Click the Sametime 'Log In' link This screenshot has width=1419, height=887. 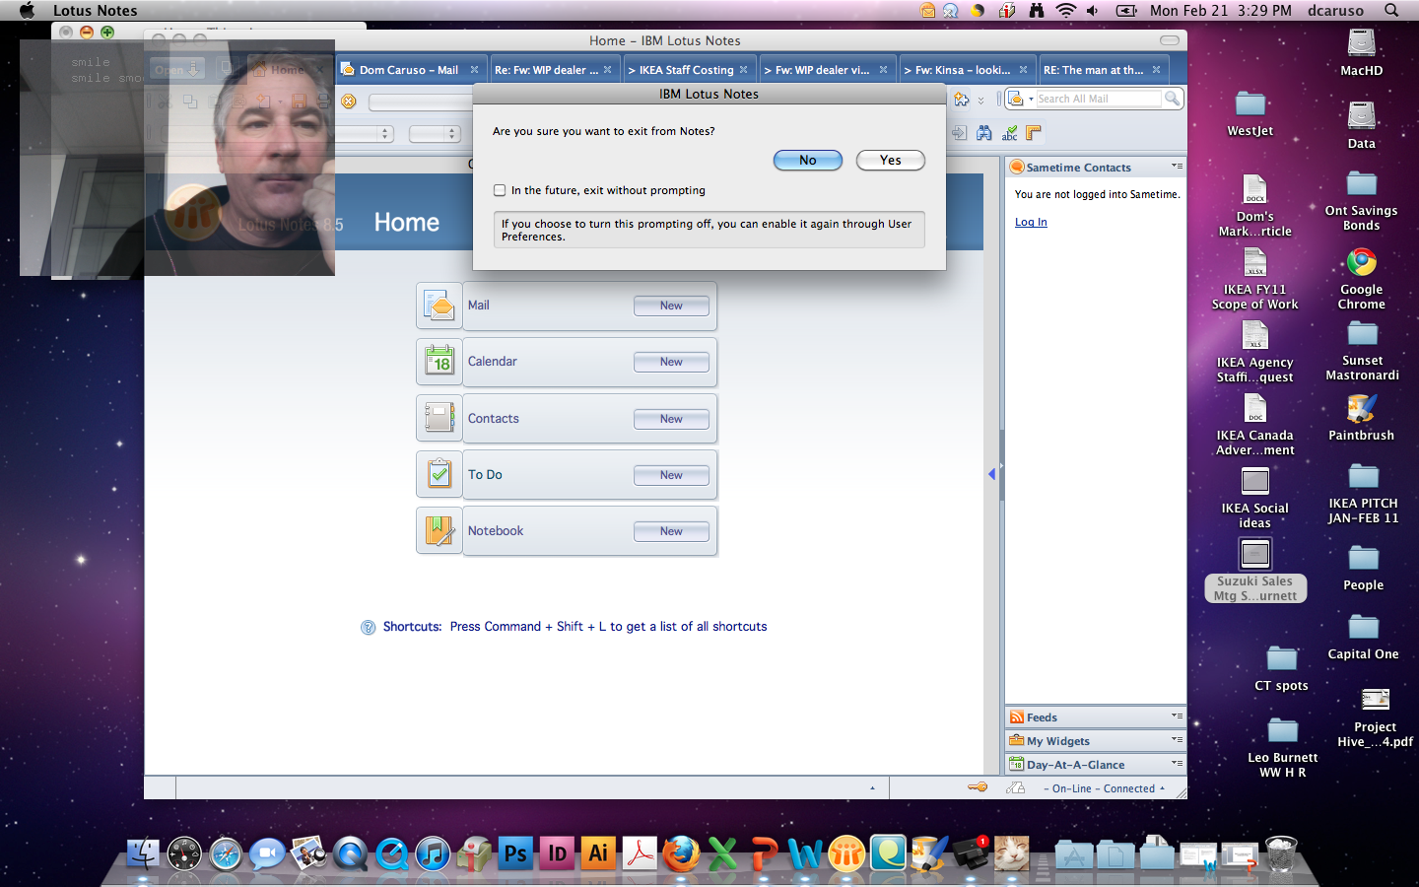click(1031, 222)
